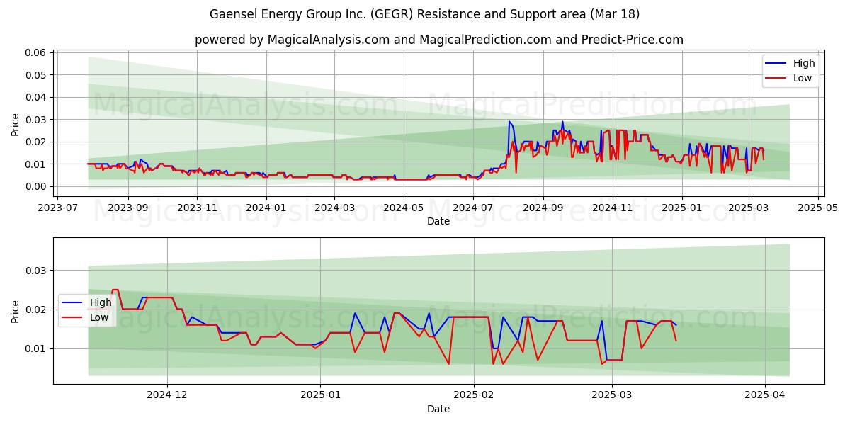Click the top chart 'Date' axis label
Image resolution: width=850 pixels, height=425 pixels.
point(438,222)
